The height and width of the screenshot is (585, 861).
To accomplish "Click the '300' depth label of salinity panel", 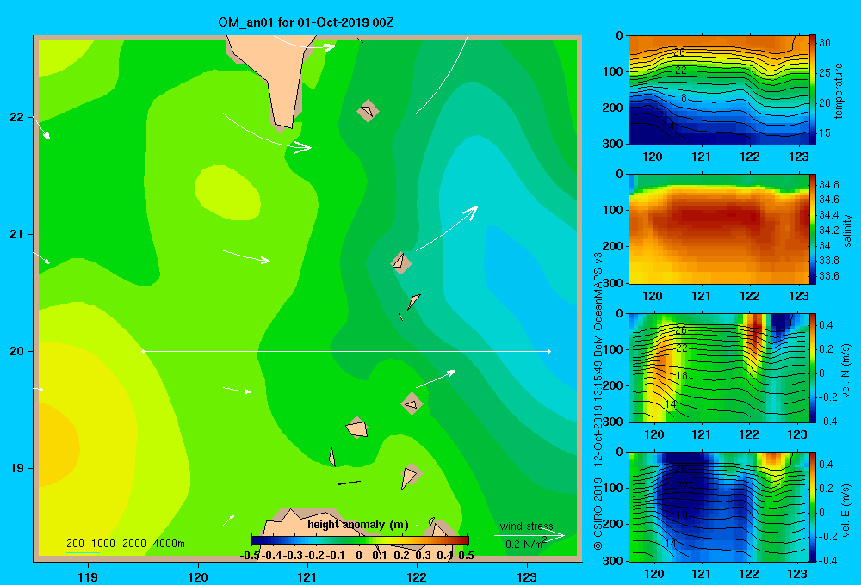I will click(613, 283).
